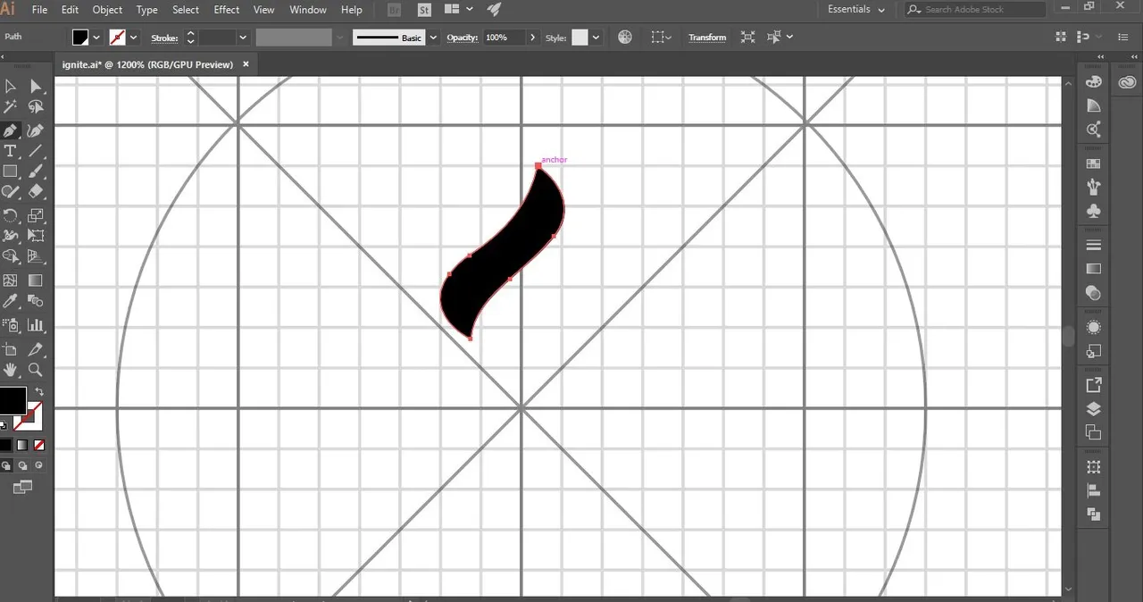Open the graphic Style dropdown
Image resolution: width=1143 pixels, height=602 pixels.
[596, 38]
